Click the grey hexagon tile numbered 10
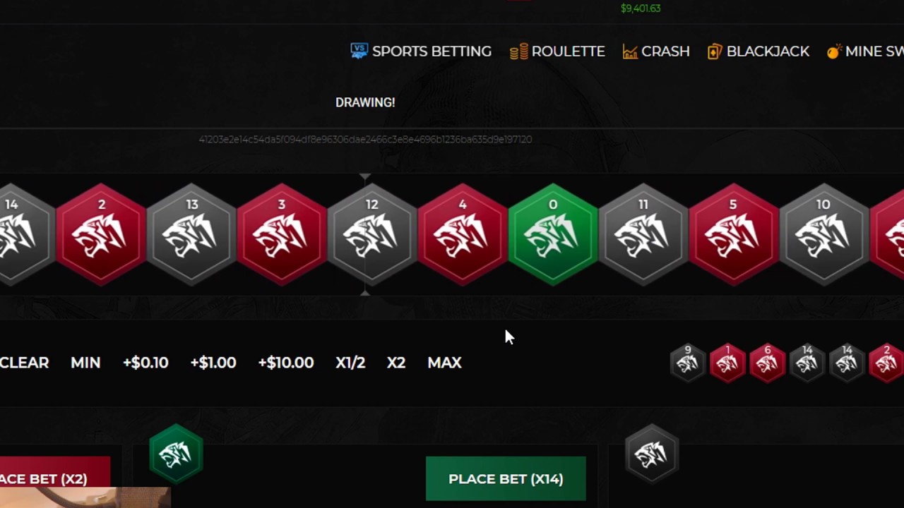 (823, 234)
